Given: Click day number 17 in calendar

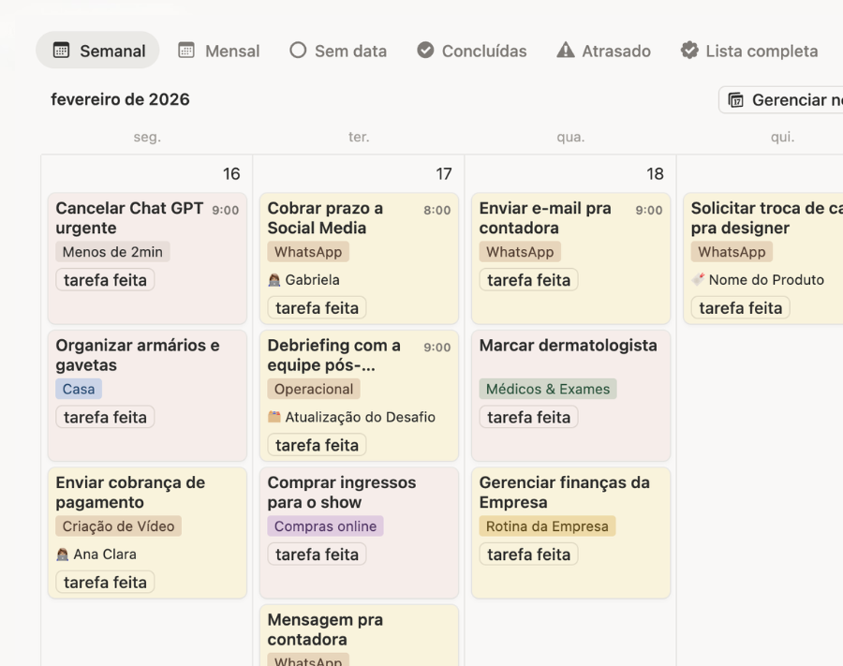Looking at the screenshot, I should click(444, 174).
